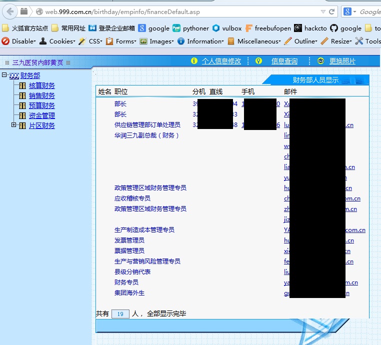Viewport: 381px width, 345px height.
Task: Click the 集团海外生 position text
Action: (x=129, y=293)
